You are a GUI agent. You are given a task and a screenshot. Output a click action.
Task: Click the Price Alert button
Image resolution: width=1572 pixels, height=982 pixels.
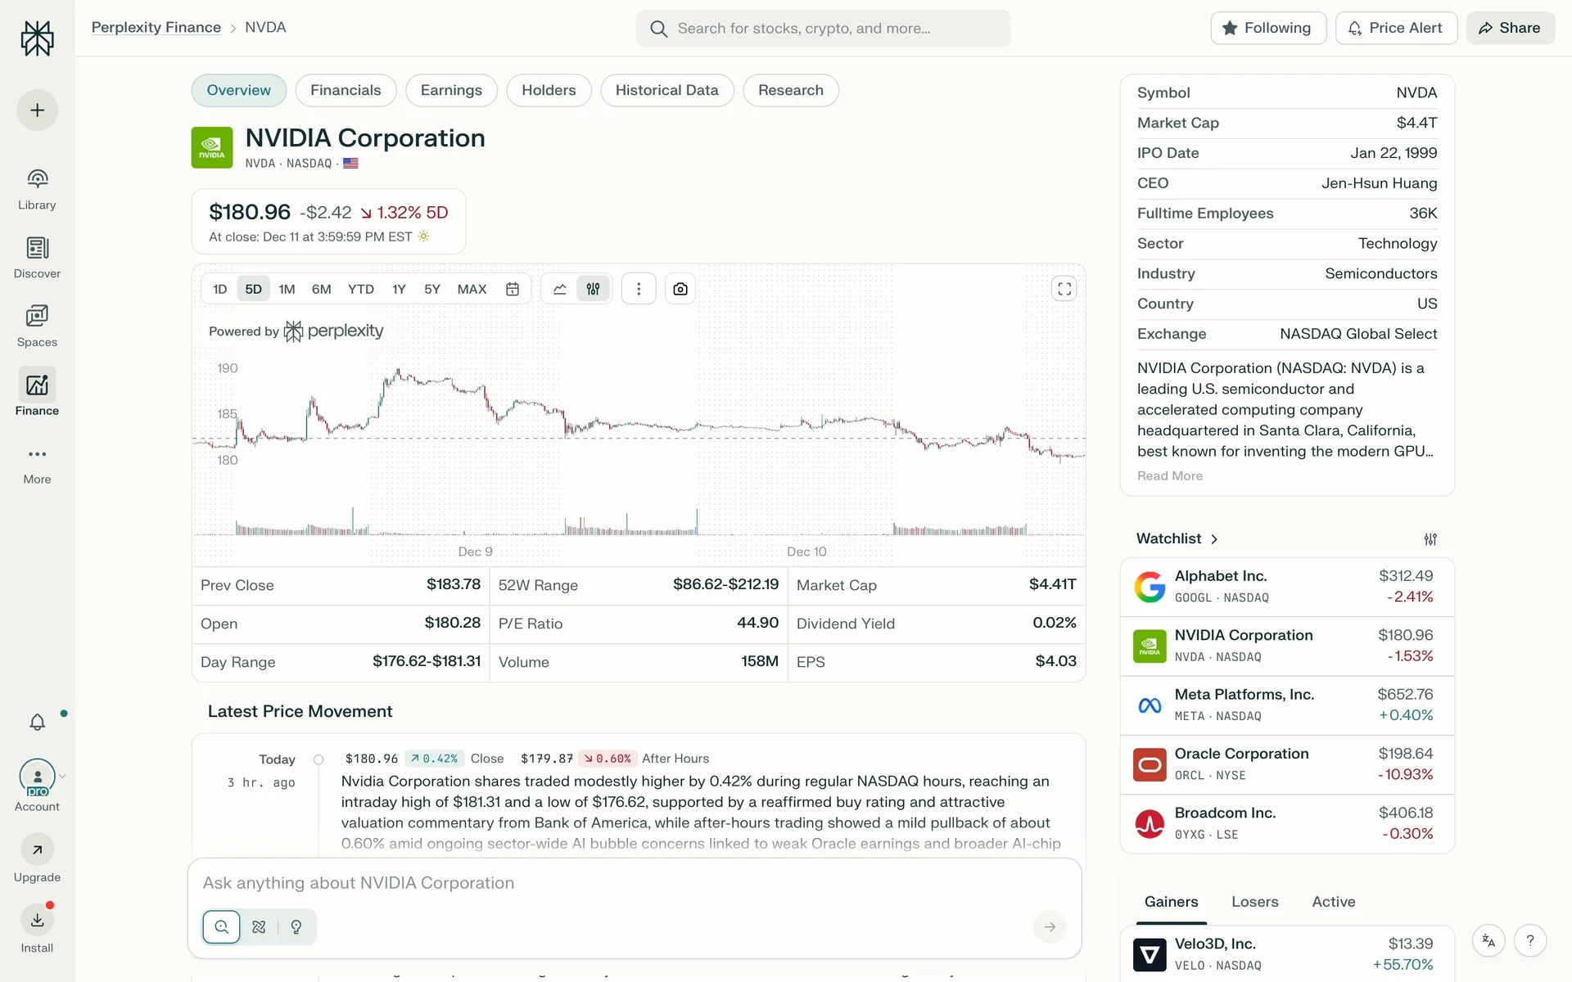pos(1395,28)
